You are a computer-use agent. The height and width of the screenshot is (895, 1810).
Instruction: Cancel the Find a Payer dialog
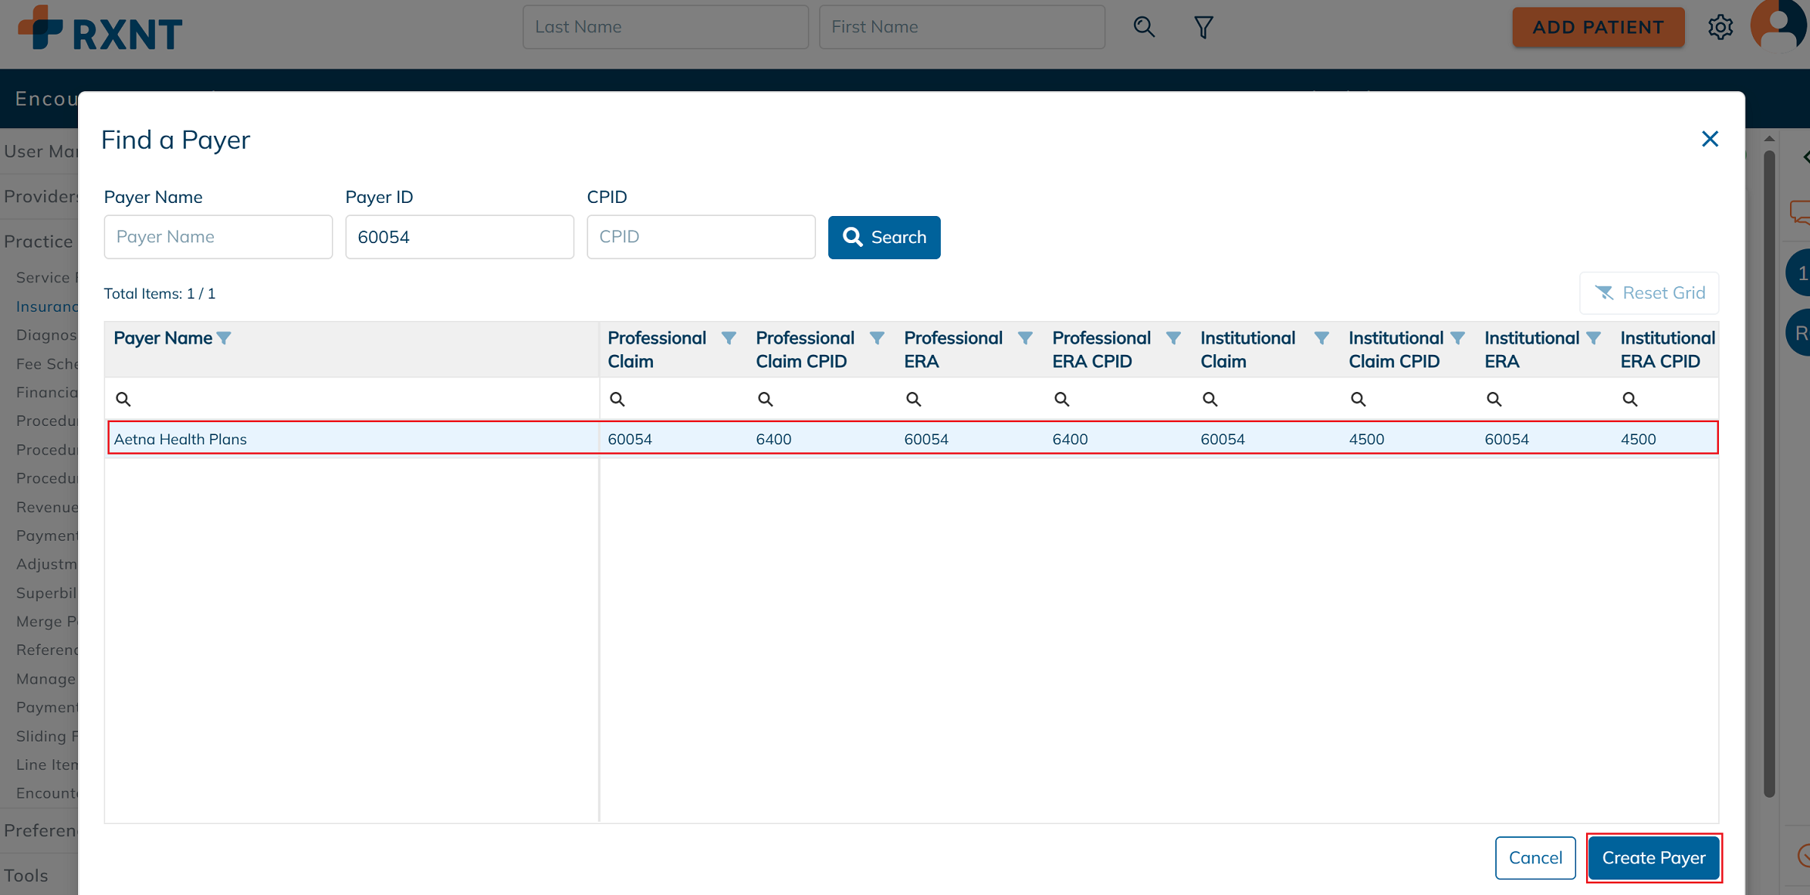[x=1534, y=857]
